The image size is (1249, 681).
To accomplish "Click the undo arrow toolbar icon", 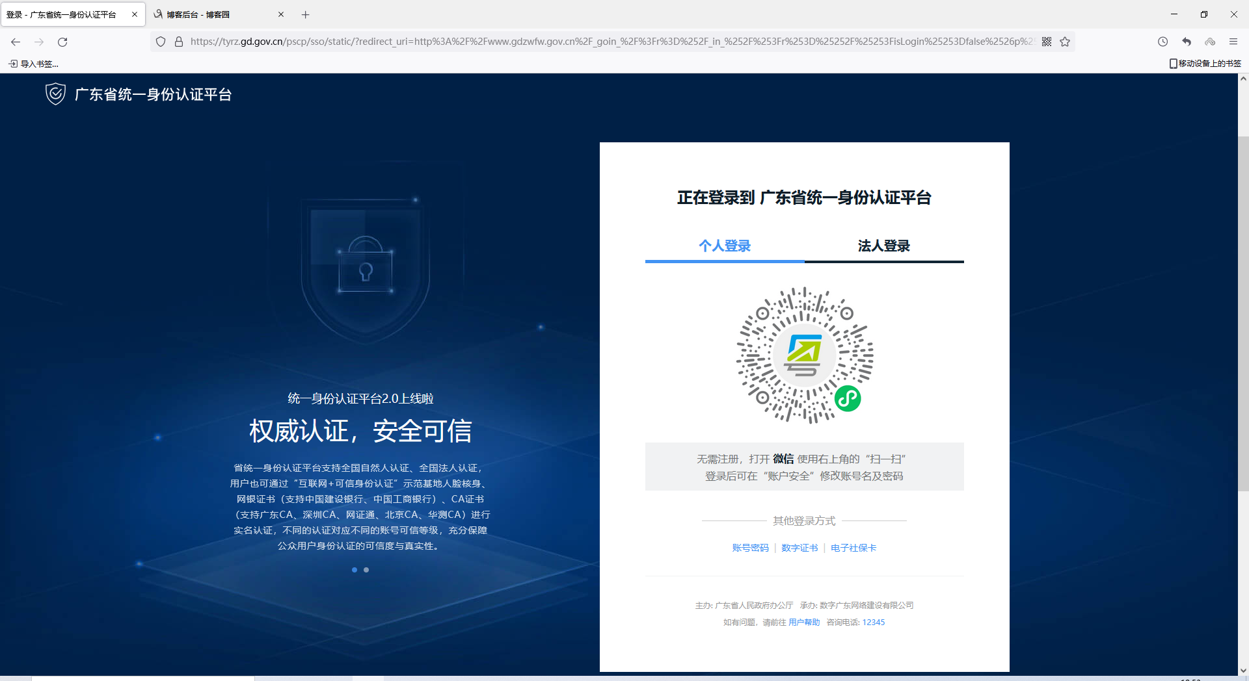I will [1187, 42].
